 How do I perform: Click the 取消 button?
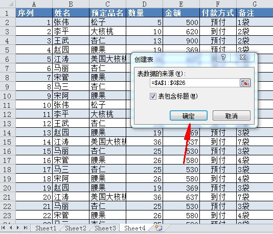pos(232,115)
